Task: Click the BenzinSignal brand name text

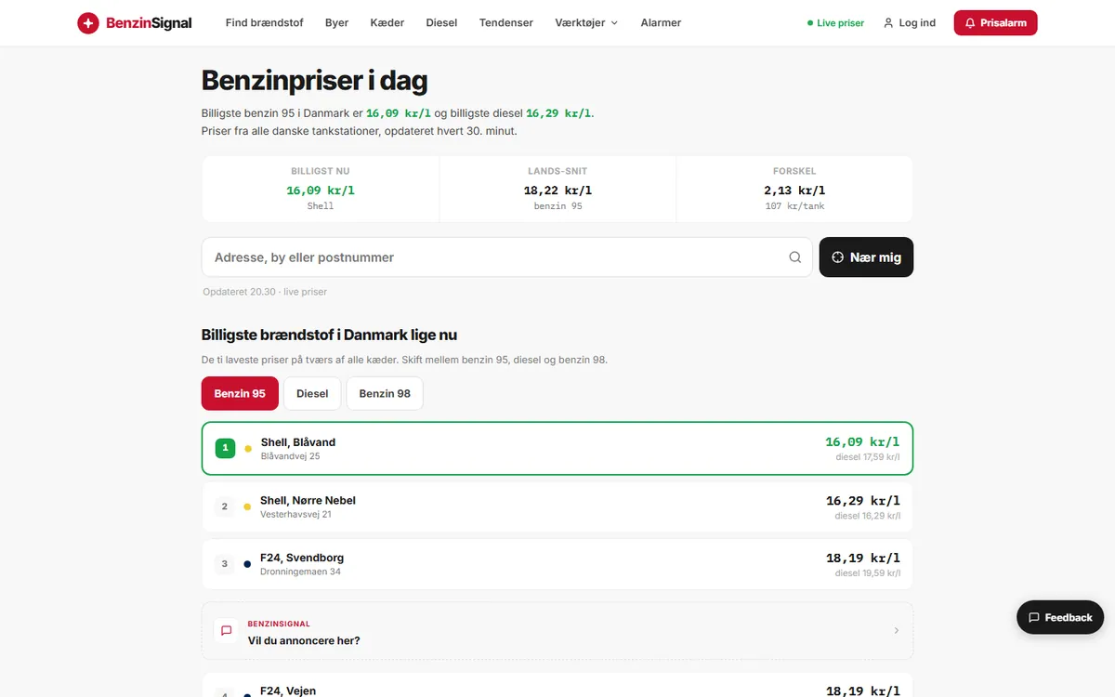Action: pyautogui.click(x=149, y=23)
